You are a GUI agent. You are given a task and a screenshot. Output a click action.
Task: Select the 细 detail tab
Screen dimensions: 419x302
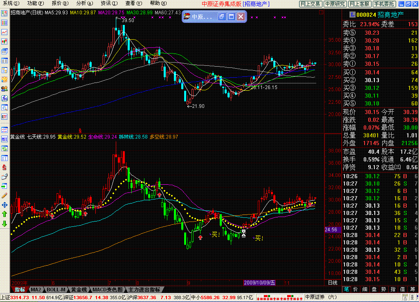point(365,289)
